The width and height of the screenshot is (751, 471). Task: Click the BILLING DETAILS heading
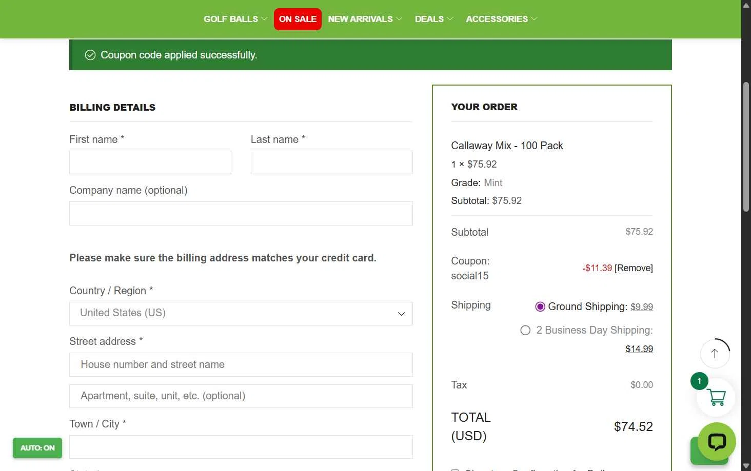[112, 108]
